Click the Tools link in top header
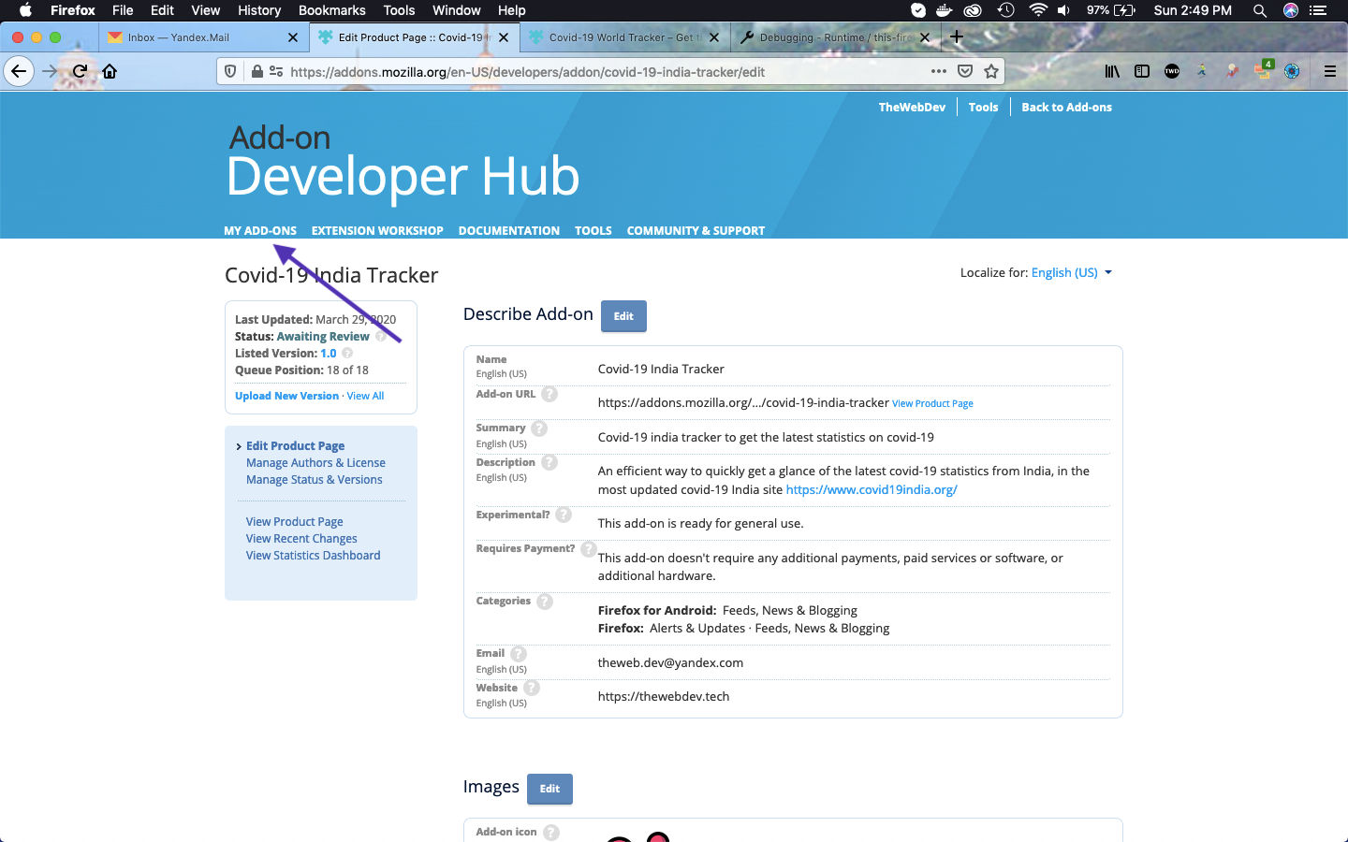 click(983, 108)
